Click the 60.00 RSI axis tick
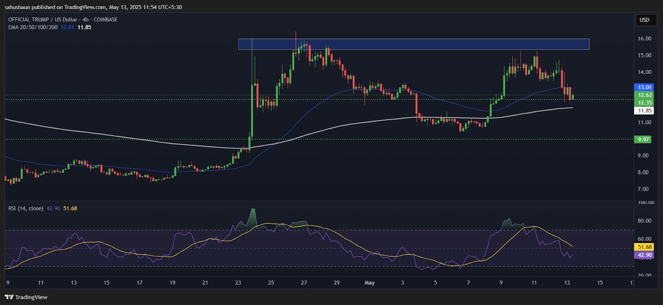 (x=644, y=239)
